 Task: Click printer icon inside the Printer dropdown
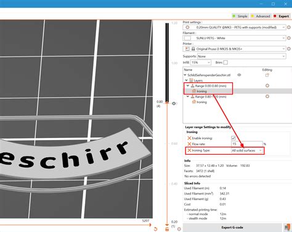[187, 49]
